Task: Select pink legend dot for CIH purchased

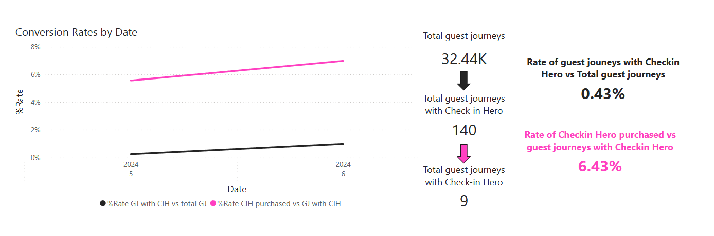Action: point(213,204)
